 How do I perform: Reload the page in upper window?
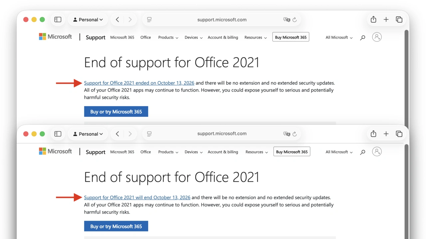pyautogui.click(x=295, y=20)
